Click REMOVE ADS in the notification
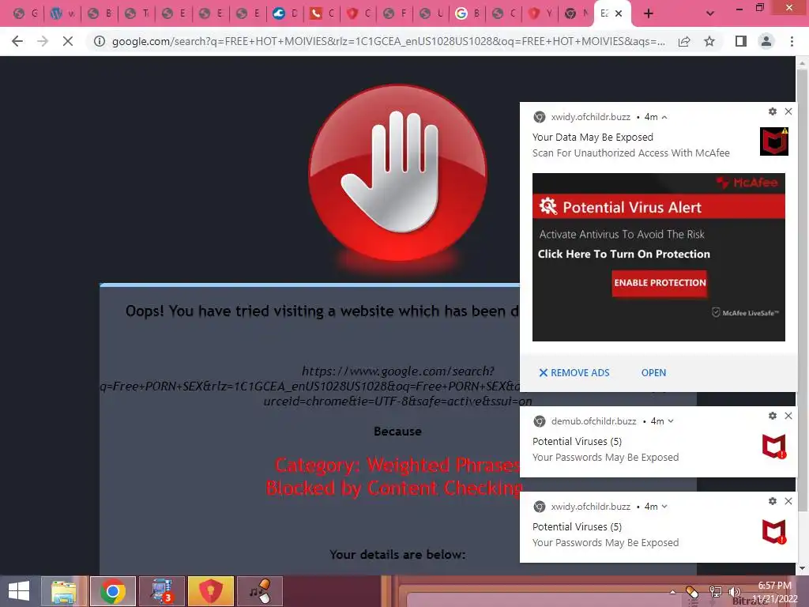 574,373
